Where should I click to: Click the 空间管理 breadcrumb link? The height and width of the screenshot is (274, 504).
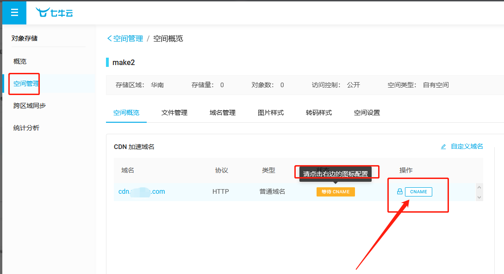click(x=128, y=39)
